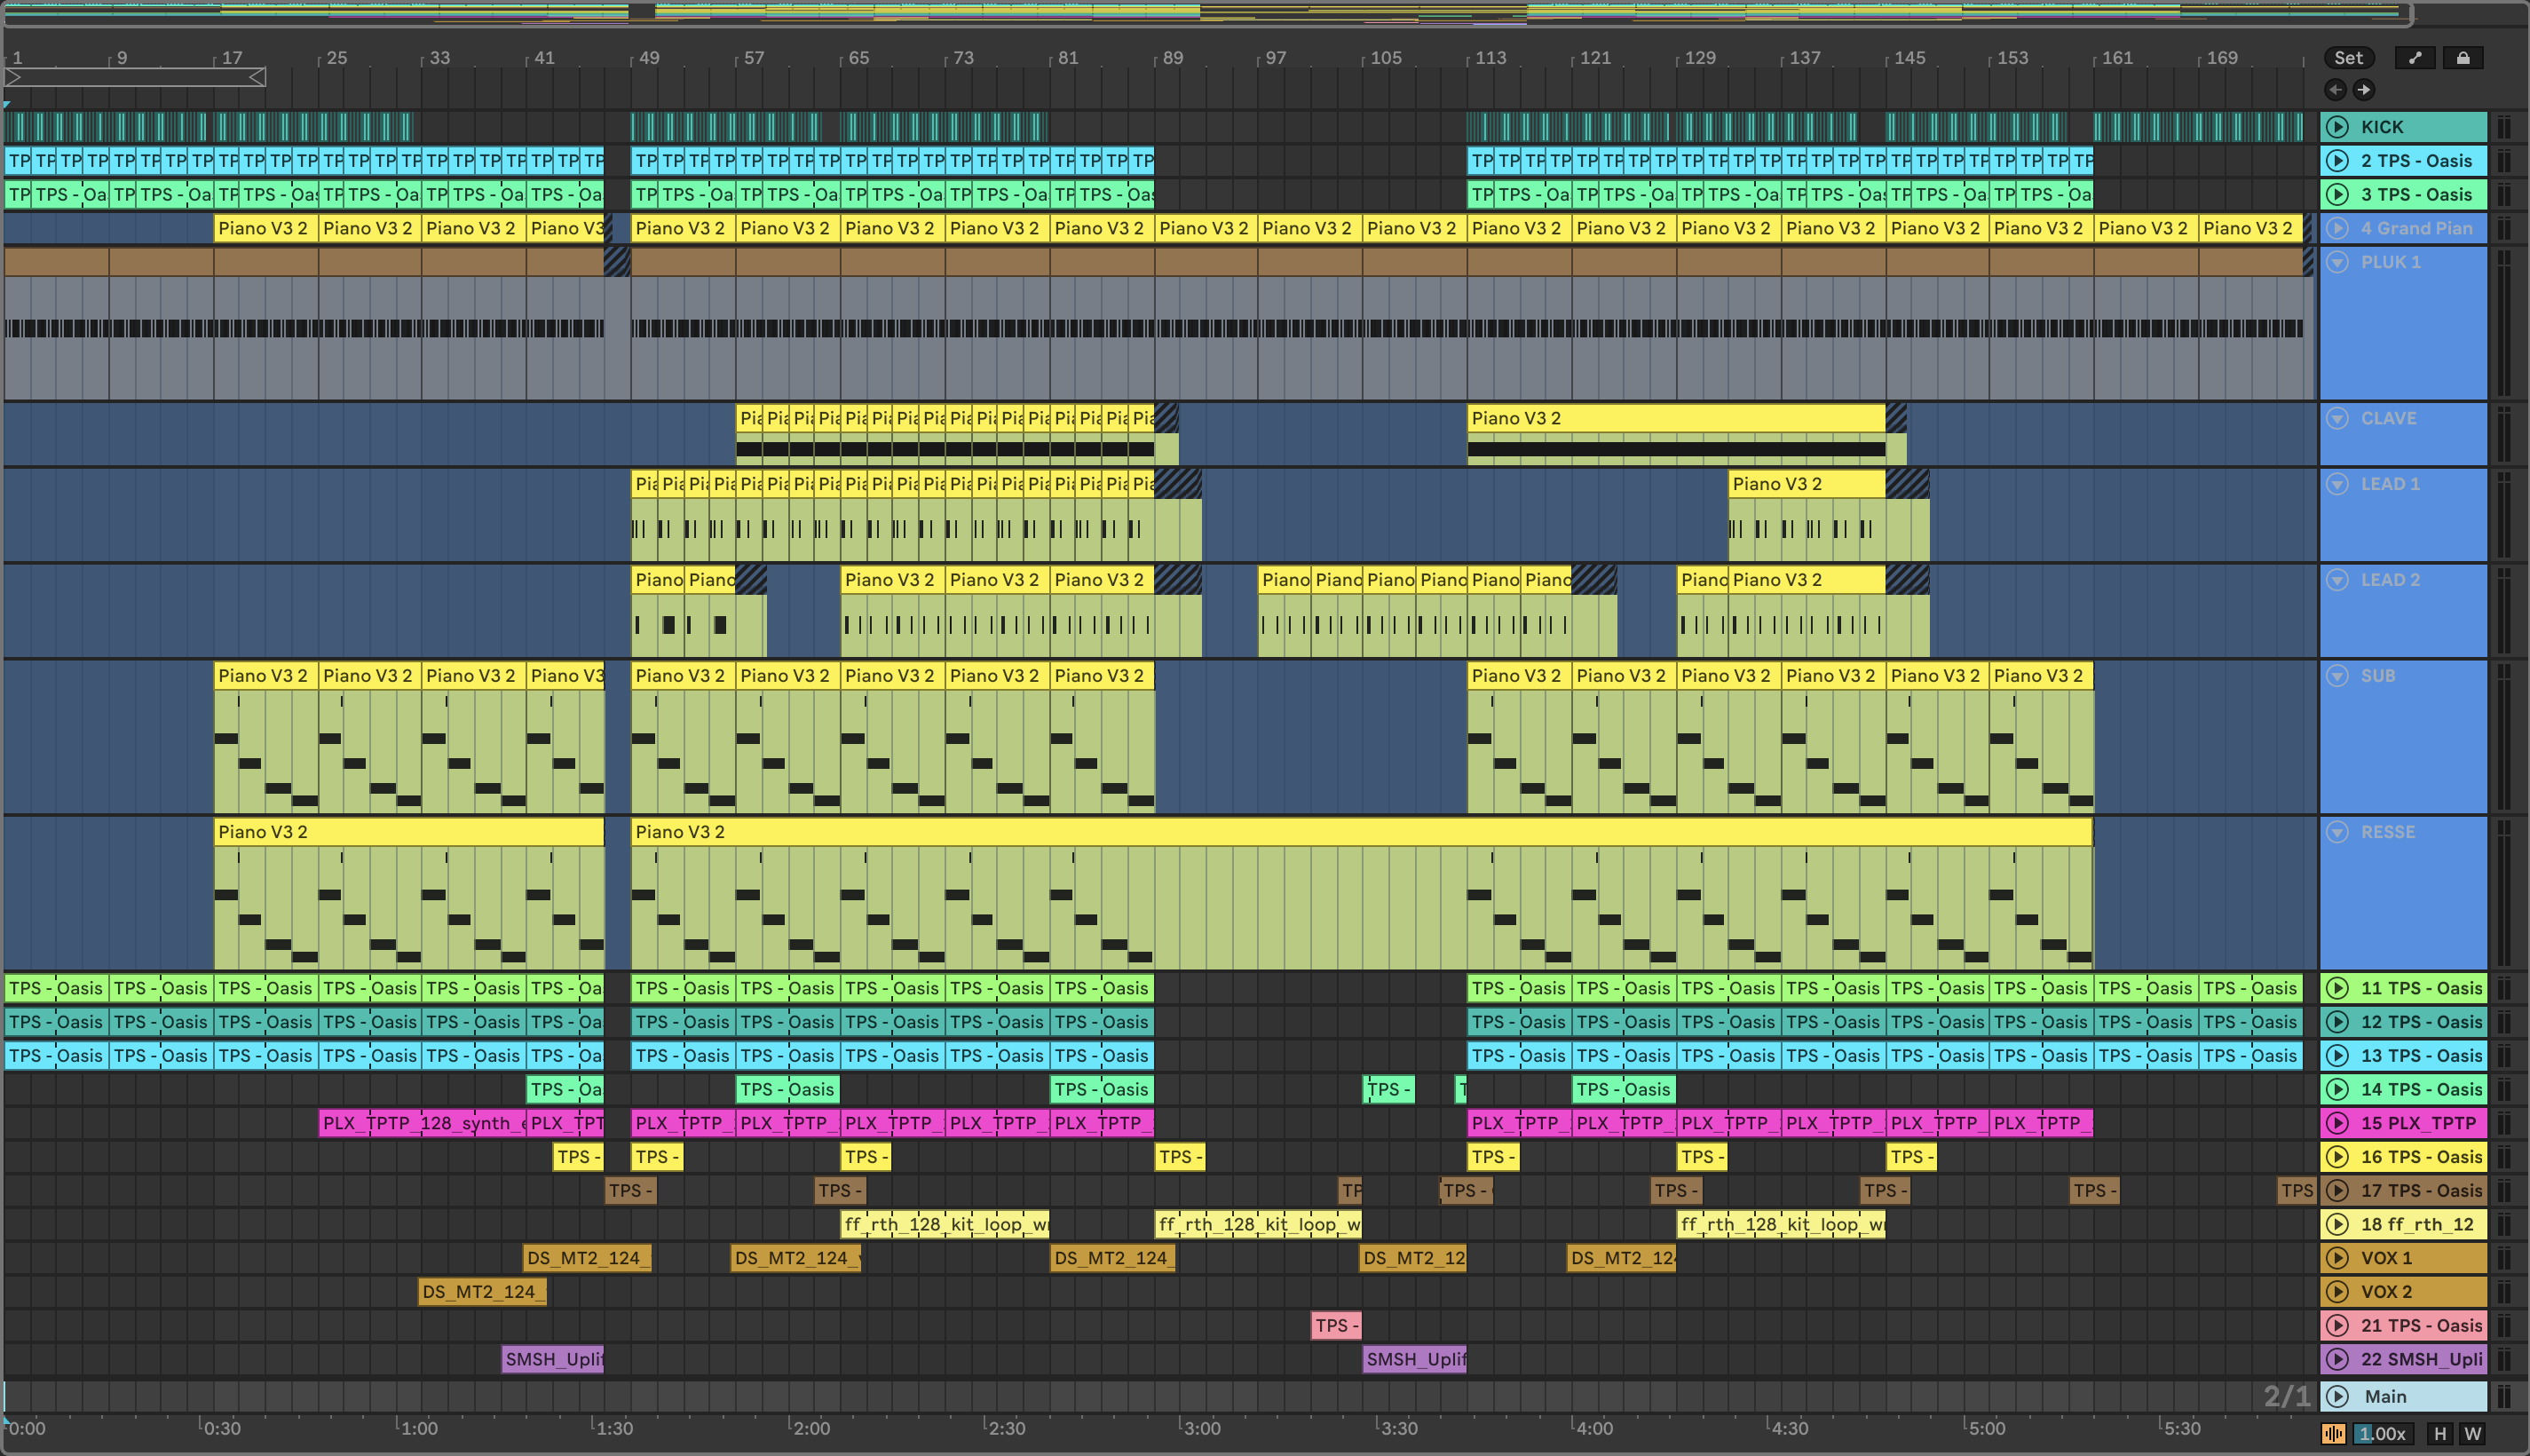Collapse the SUB track
The height and width of the screenshot is (1456, 2530).
pos(2337,676)
